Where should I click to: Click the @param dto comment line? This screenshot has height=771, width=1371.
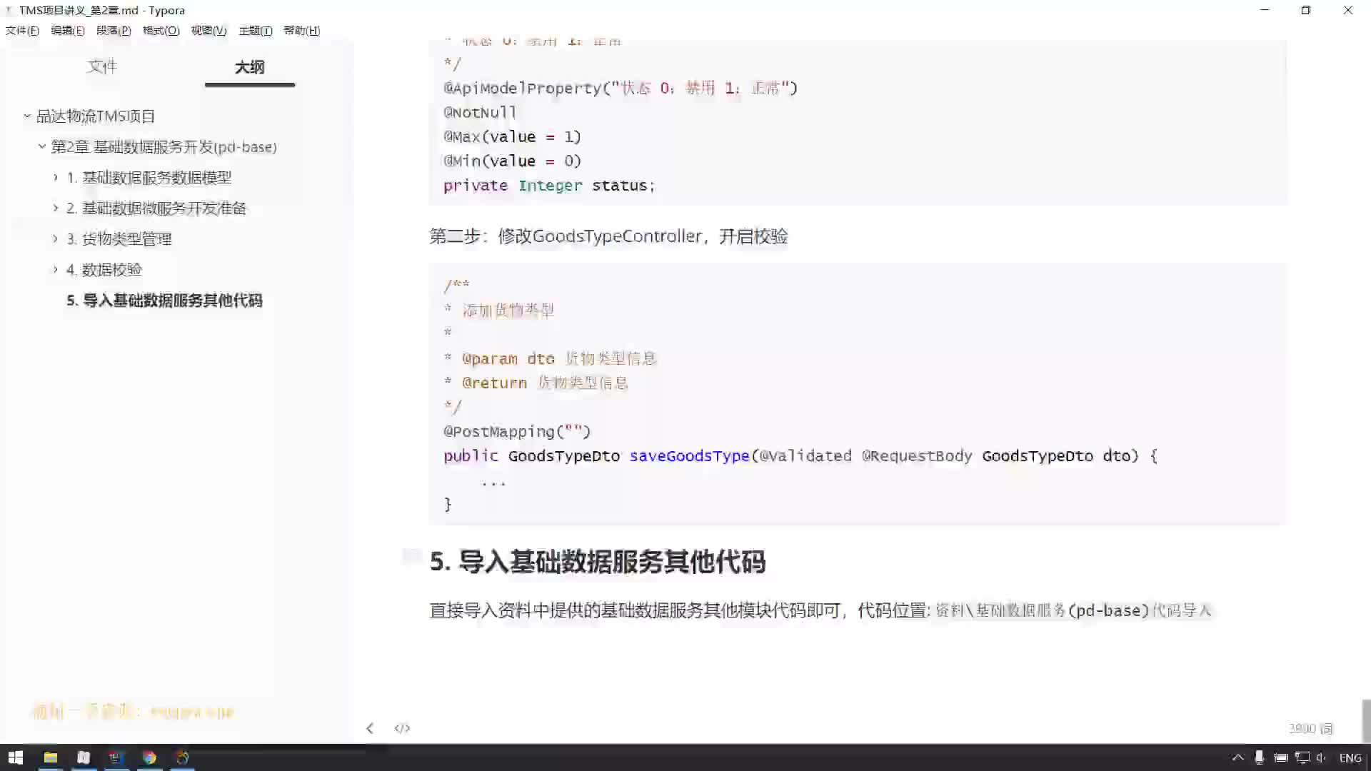[x=550, y=358]
